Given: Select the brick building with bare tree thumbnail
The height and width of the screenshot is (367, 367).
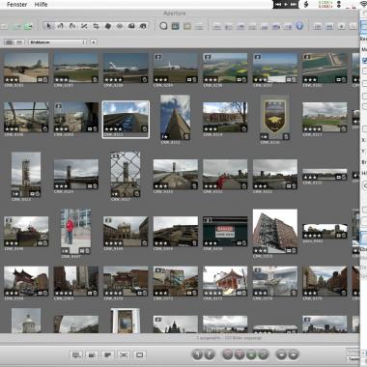Looking at the screenshot, I should 225,117.
